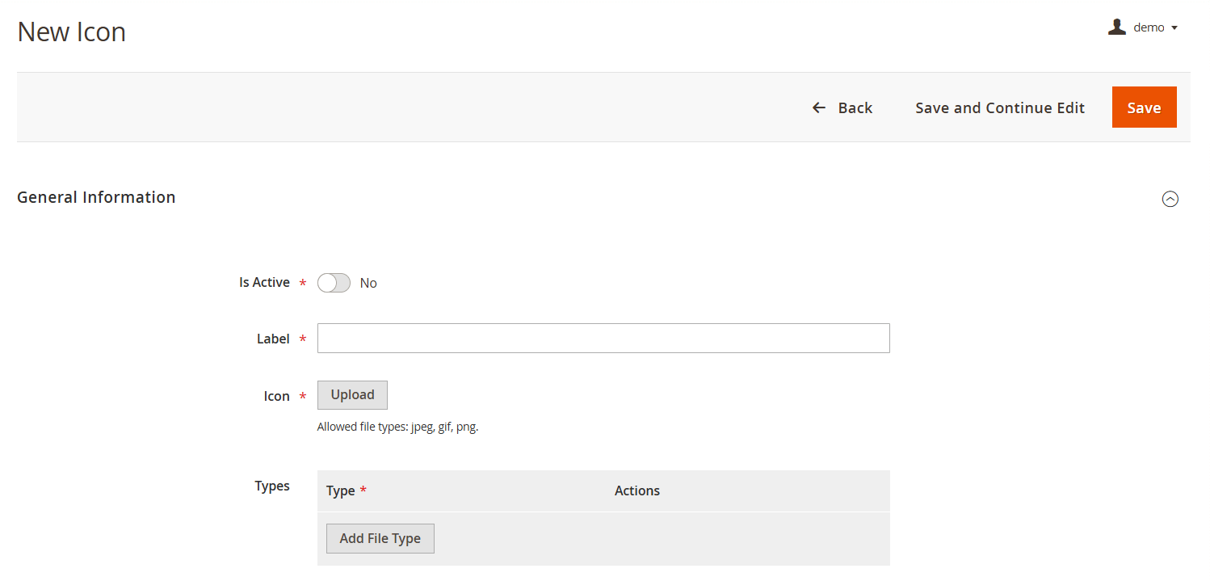Click the General Information section heading
This screenshot has height=581, width=1210.
(x=96, y=197)
